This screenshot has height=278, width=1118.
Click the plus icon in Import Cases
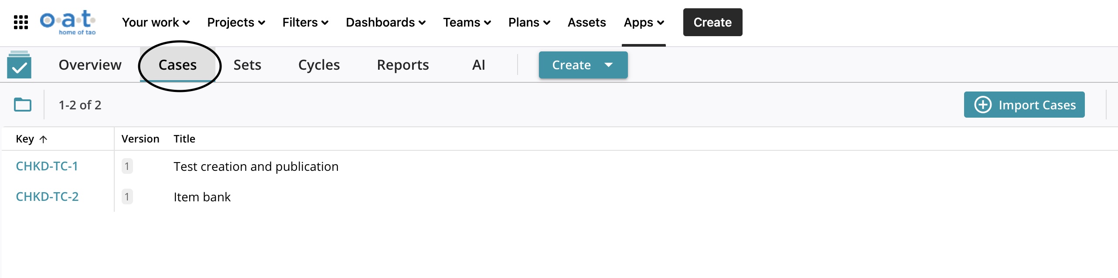[x=983, y=105]
